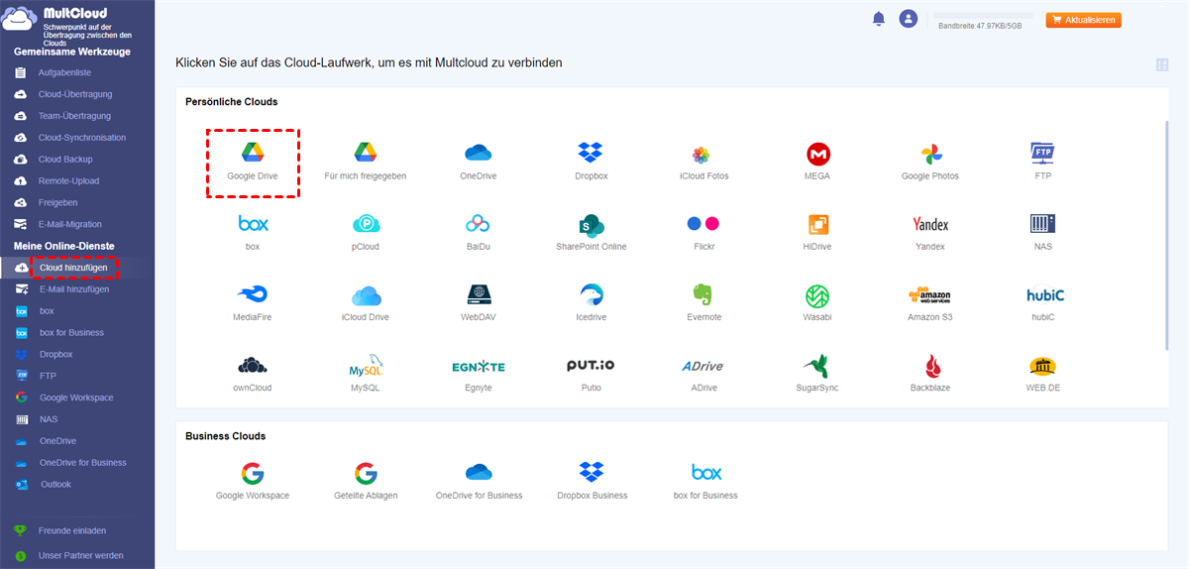Select the Google Drive cloud icon
Image resolution: width=1189 pixels, height=569 pixels.
tap(253, 154)
